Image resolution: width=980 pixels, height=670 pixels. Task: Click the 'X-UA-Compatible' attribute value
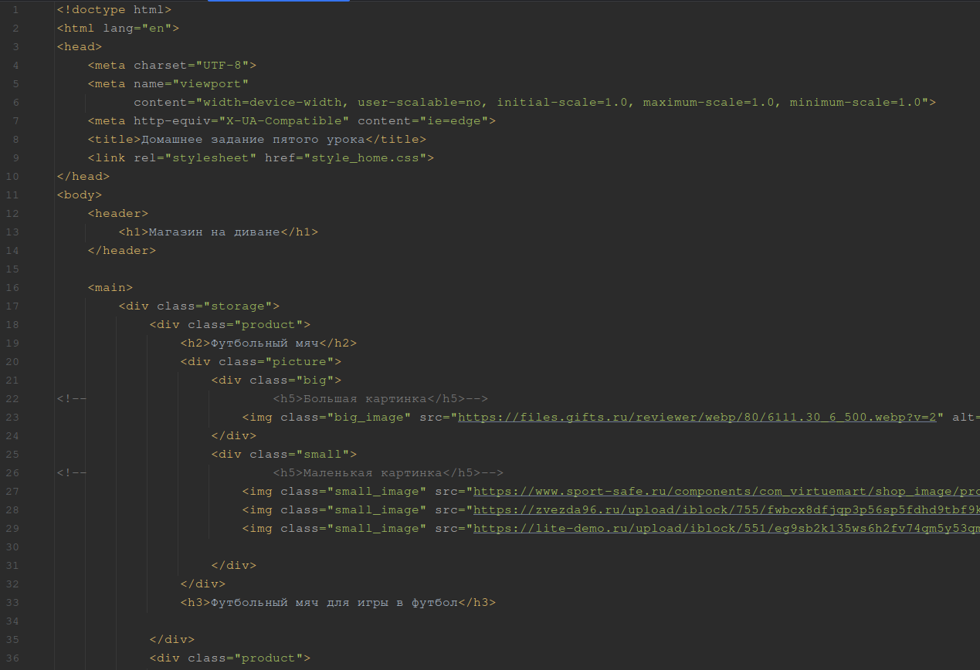[x=283, y=121]
